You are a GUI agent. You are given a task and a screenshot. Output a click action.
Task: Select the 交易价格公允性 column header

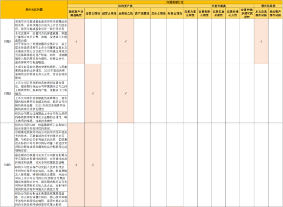pyautogui.click(x=232, y=13)
